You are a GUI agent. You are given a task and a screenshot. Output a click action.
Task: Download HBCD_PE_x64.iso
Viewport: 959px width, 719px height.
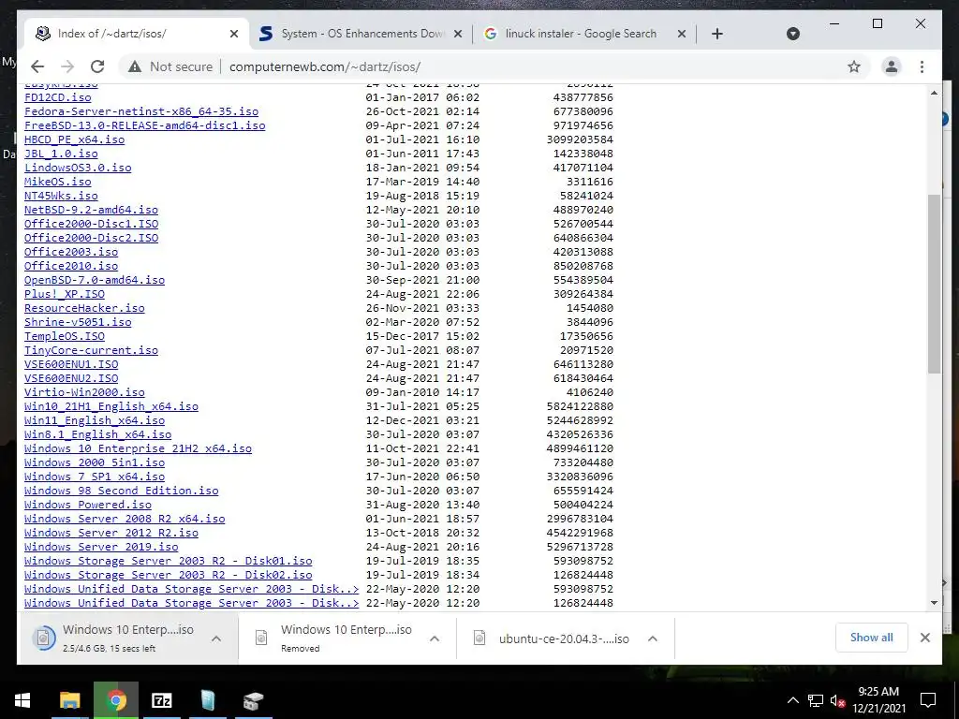[x=75, y=139]
